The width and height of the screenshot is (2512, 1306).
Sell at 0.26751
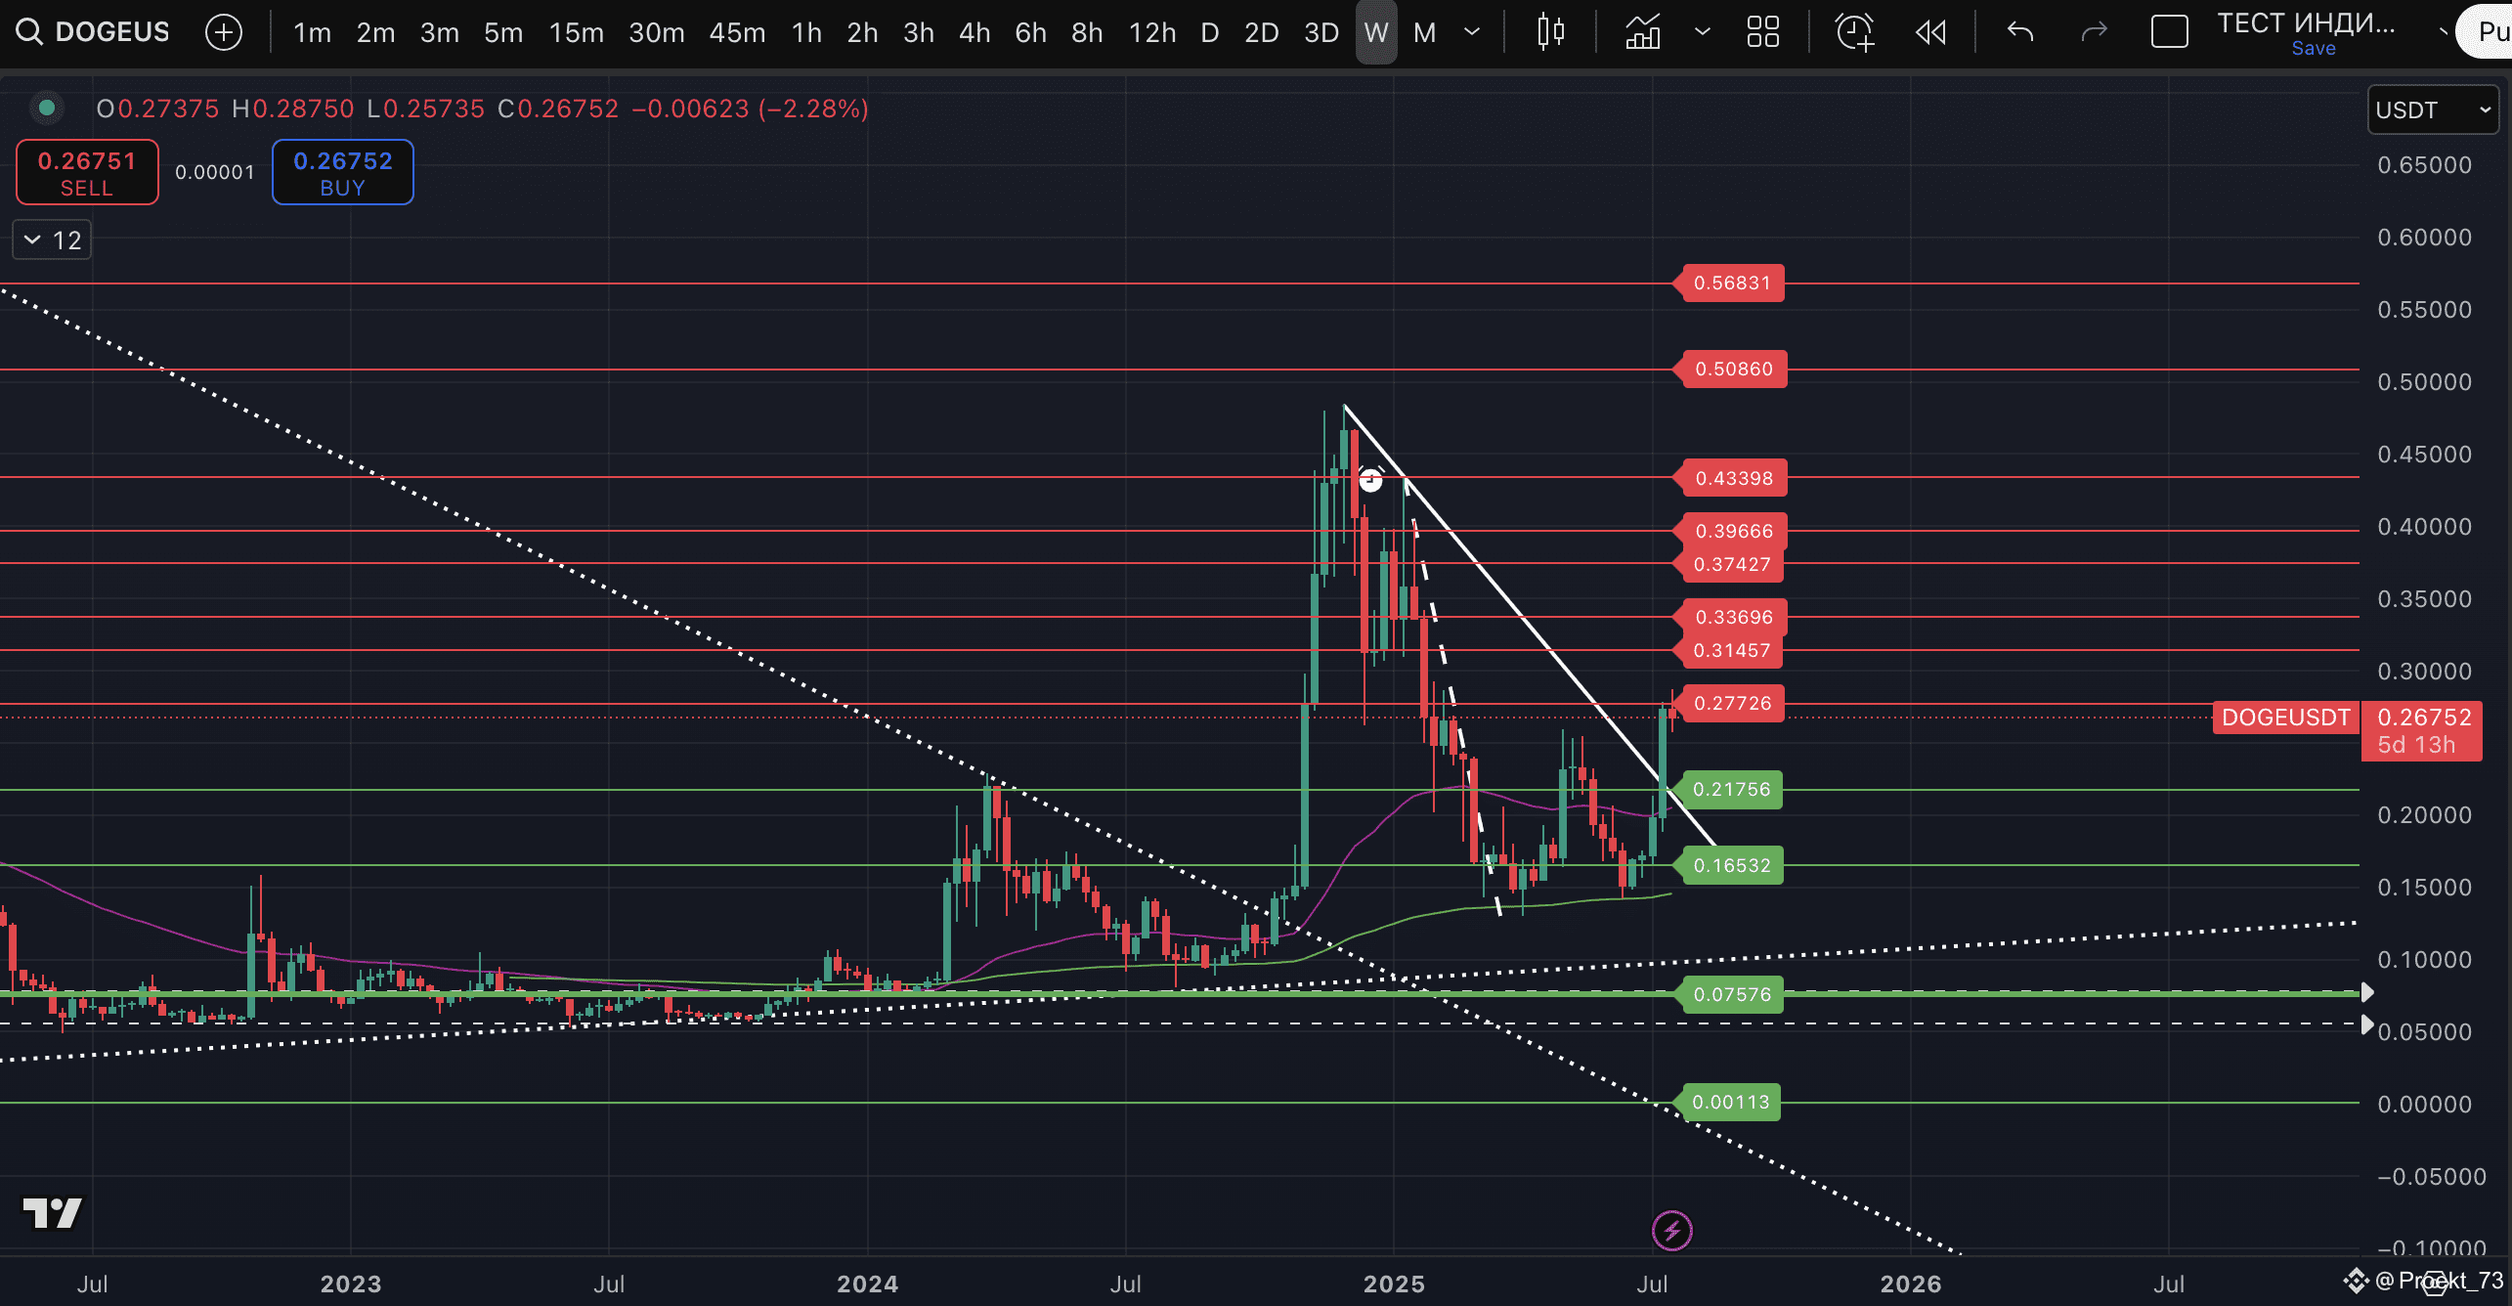pyautogui.click(x=87, y=173)
